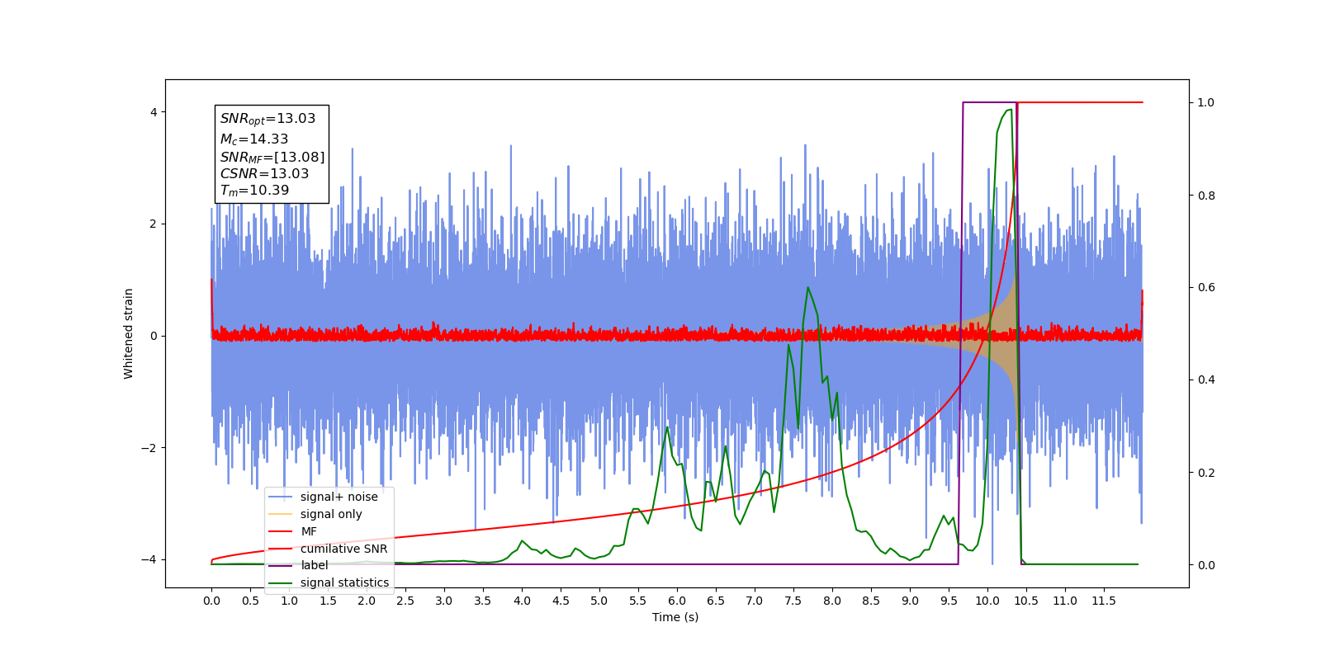Click the x-axis tick label 9.5
The image size is (1321, 660).
coord(949,601)
